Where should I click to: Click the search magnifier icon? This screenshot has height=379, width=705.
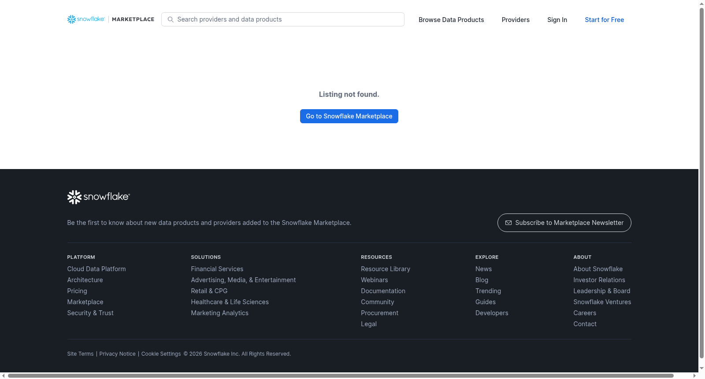tap(171, 19)
